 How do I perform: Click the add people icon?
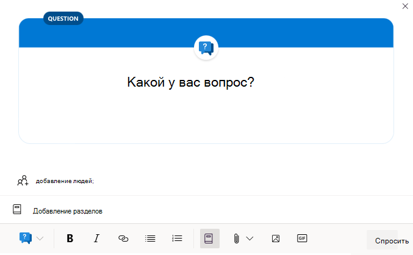coord(23,181)
